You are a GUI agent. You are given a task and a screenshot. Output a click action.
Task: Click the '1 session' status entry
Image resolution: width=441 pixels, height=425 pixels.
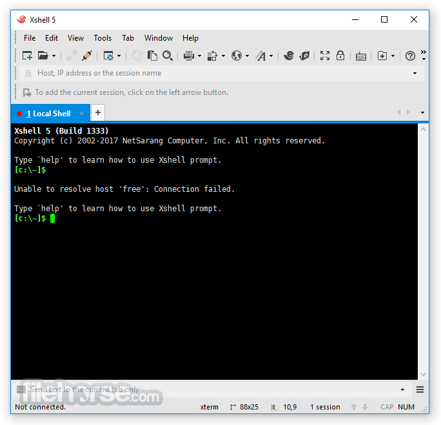[x=325, y=407]
